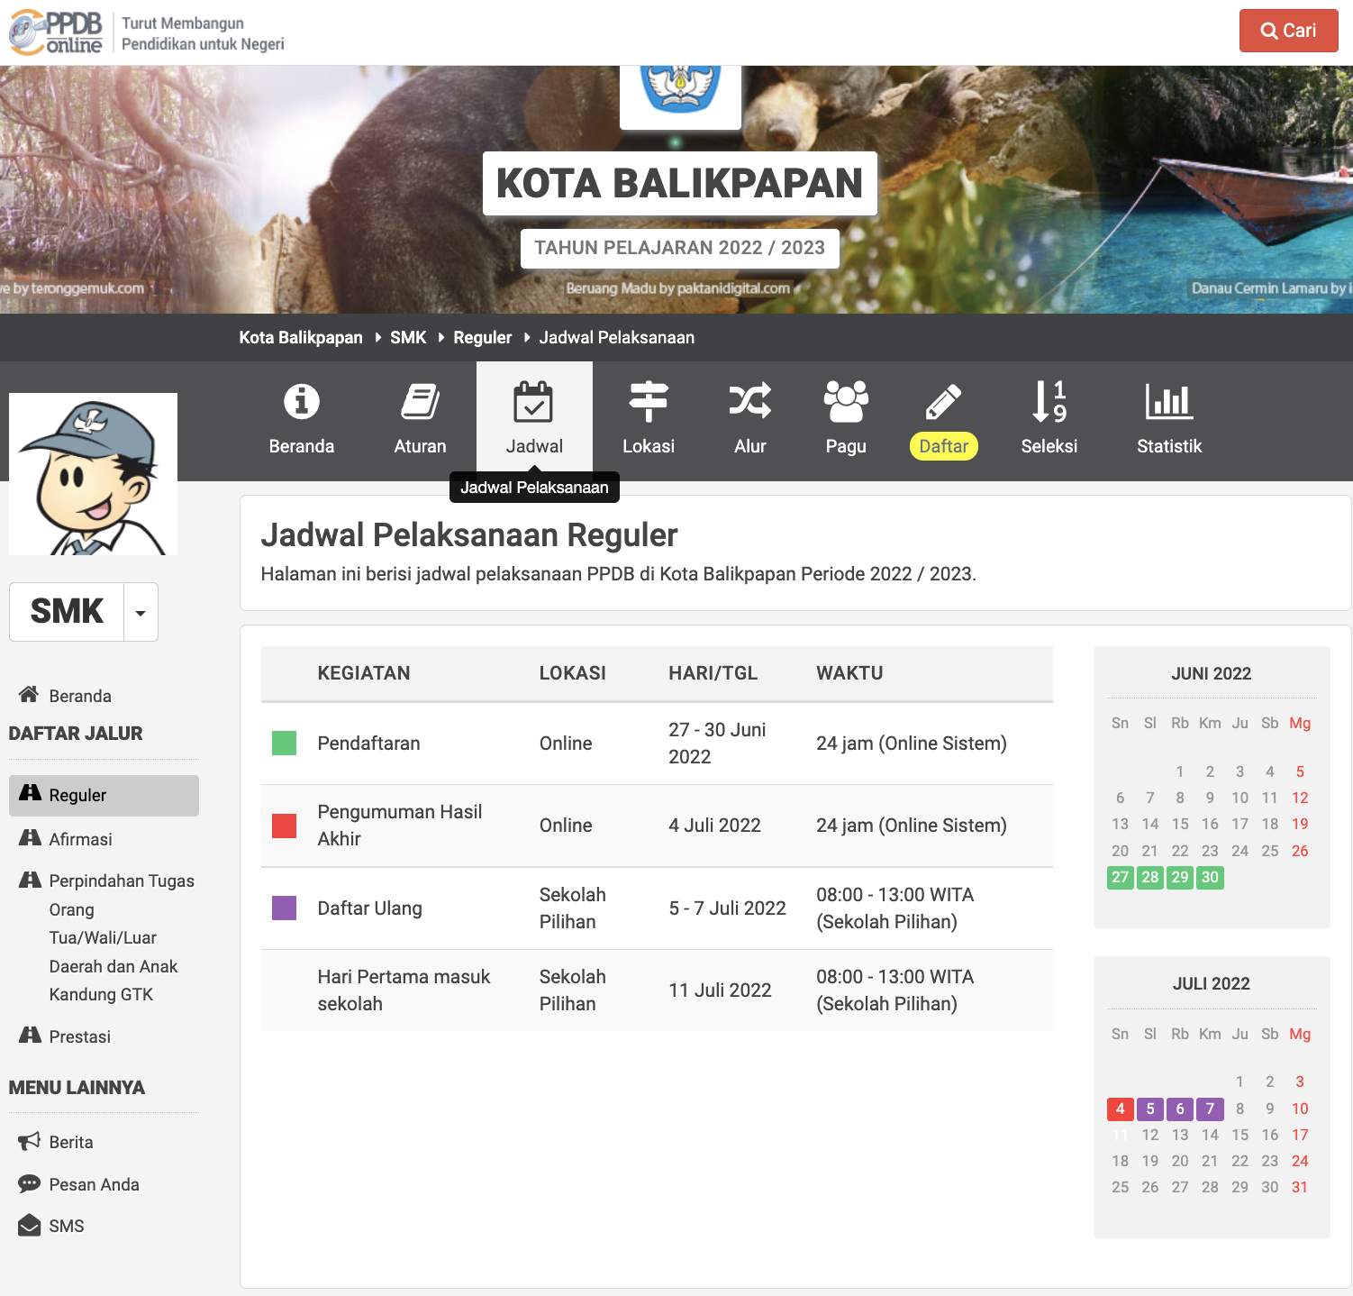The image size is (1353, 1296).
Task: Click the Cari search button
Action: [x=1288, y=31]
